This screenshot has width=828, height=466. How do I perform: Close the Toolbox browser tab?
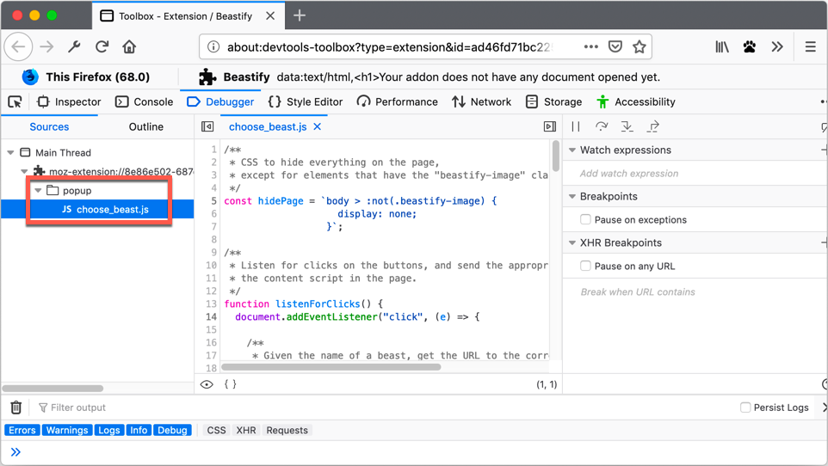click(x=270, y=15)
